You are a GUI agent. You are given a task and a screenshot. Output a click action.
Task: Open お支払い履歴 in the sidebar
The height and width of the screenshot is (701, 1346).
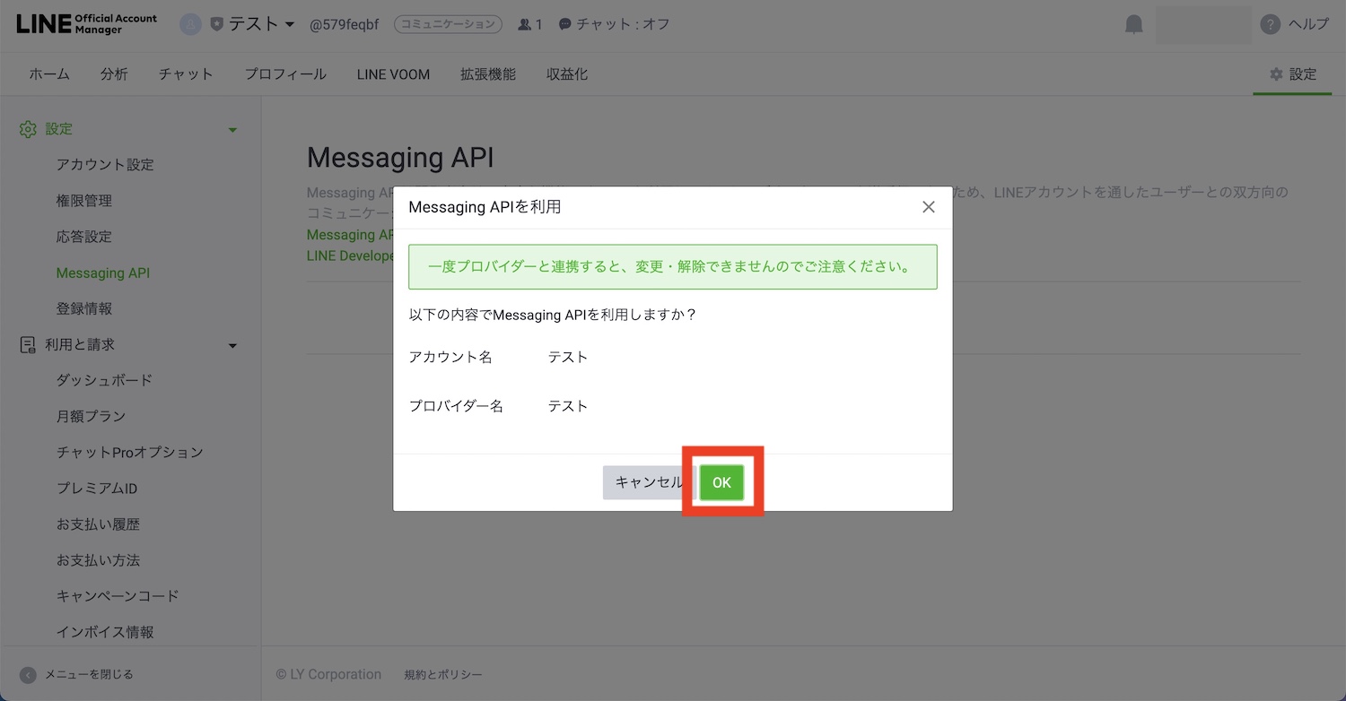click(x=98, y=524)
